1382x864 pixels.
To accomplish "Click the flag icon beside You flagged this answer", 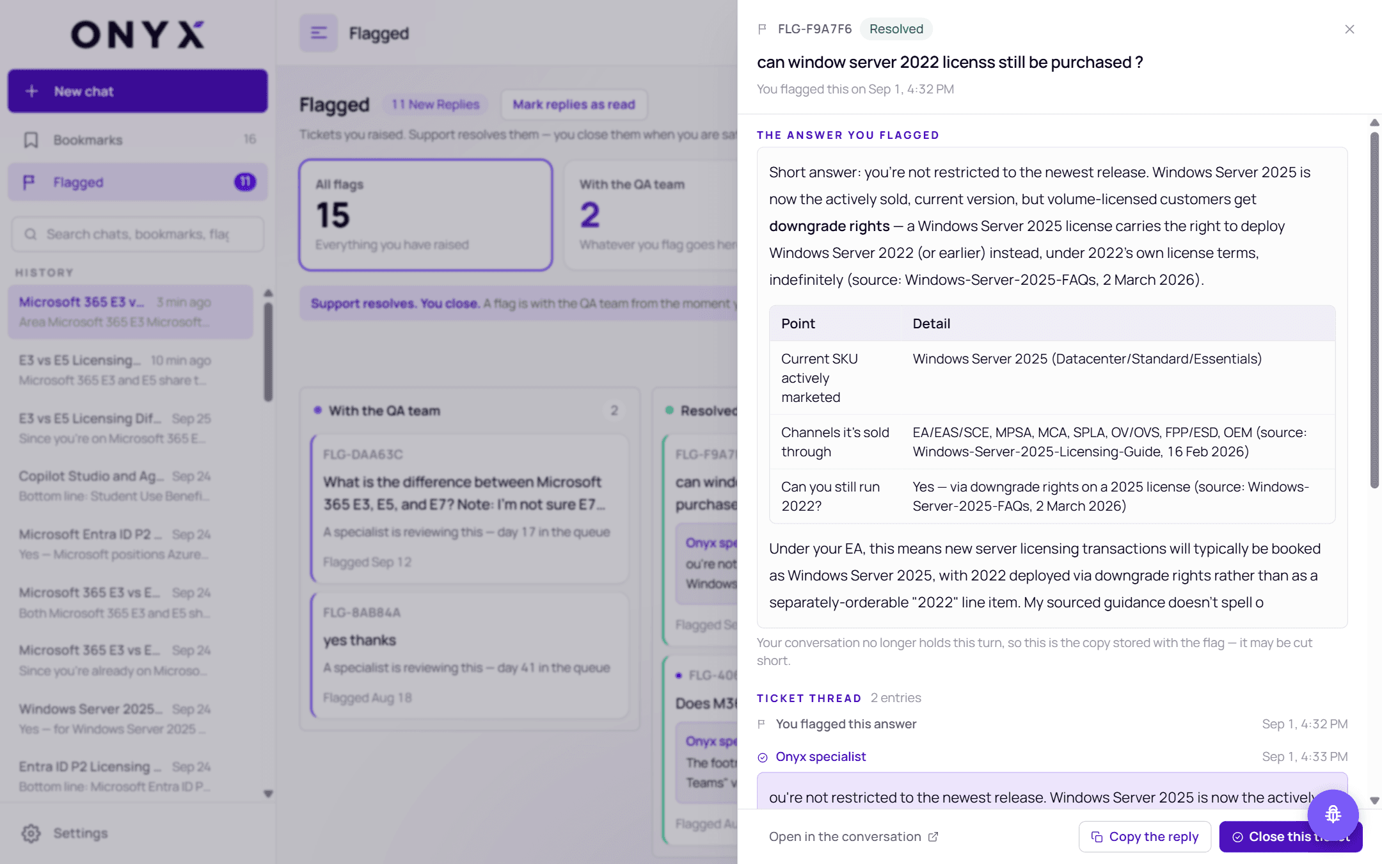I will (761, 724).
